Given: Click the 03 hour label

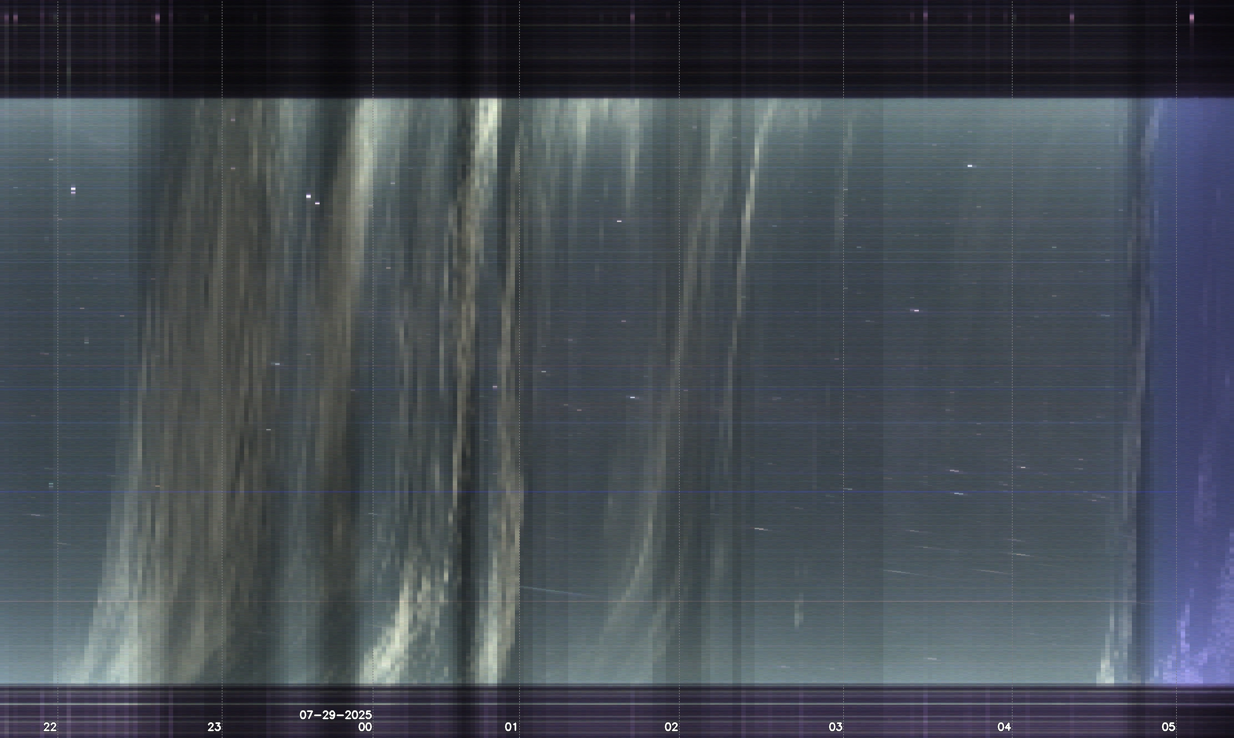Looking at the screenshot, I should (836, 727).
